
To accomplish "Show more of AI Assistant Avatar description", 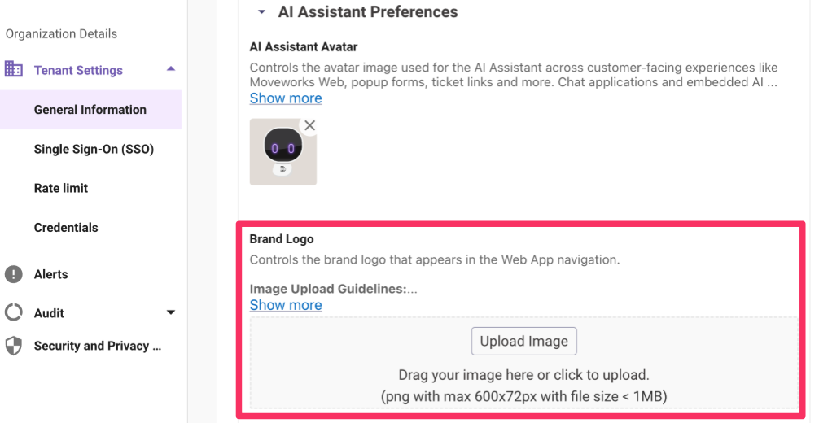I will (x=286, y=98).
